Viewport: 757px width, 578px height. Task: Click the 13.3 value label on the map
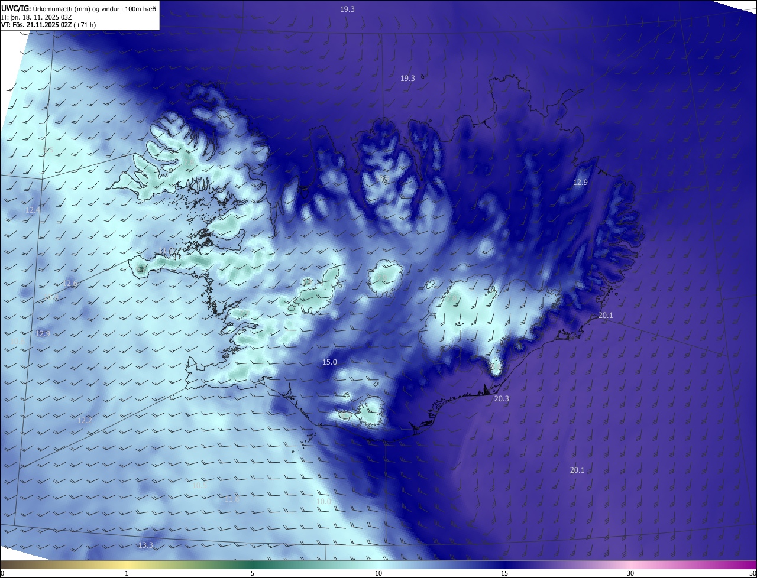click(145, 545)
